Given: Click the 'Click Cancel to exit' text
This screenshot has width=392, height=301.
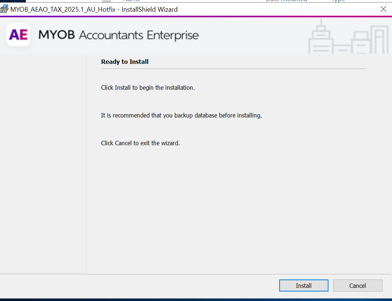Looking at the screenshot, I should tap(141, 143).
